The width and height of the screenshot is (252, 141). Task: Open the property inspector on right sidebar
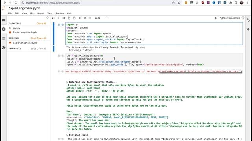coord(248,20)
